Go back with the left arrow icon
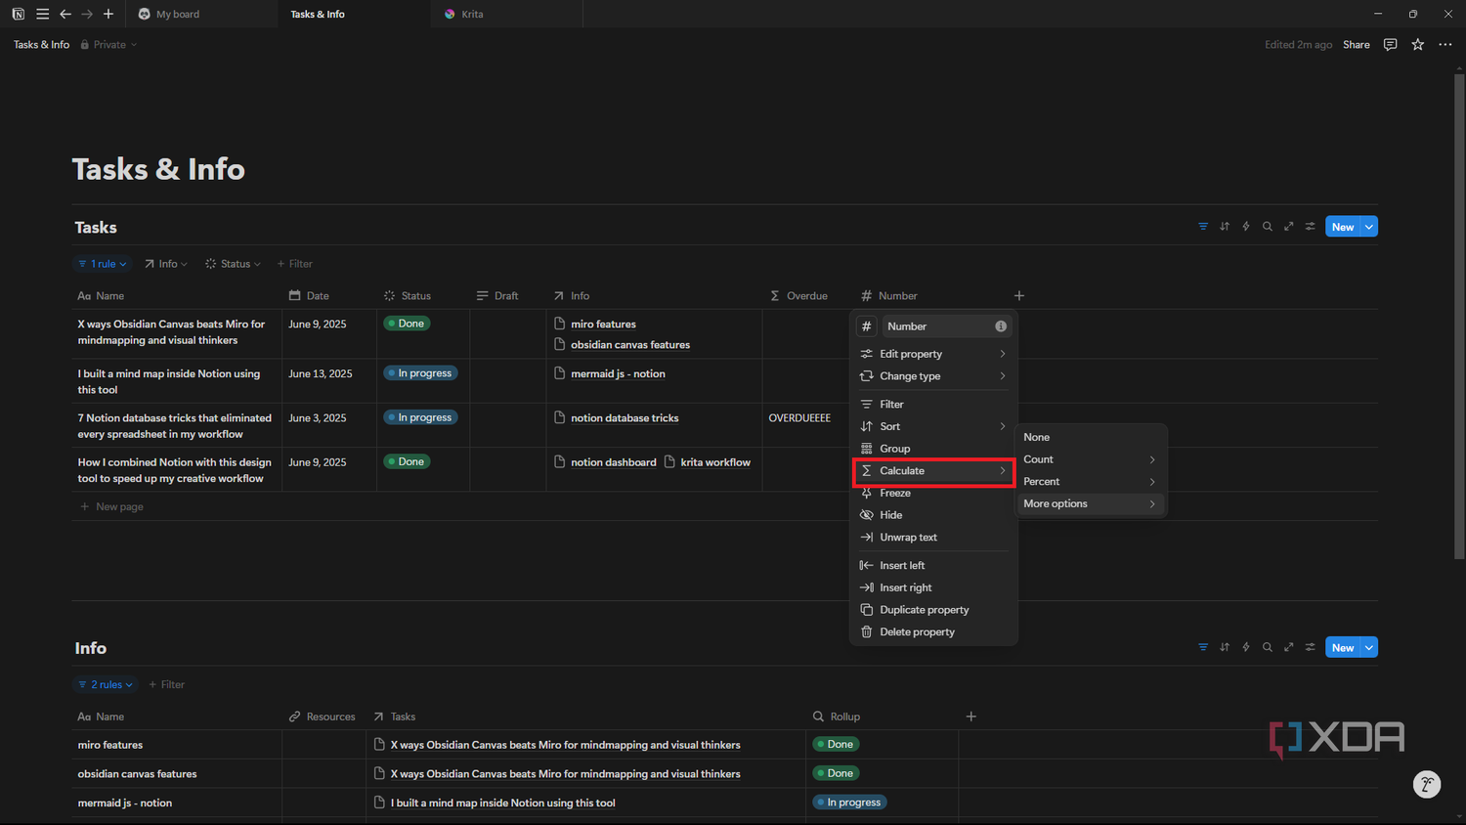 [65, 14]
